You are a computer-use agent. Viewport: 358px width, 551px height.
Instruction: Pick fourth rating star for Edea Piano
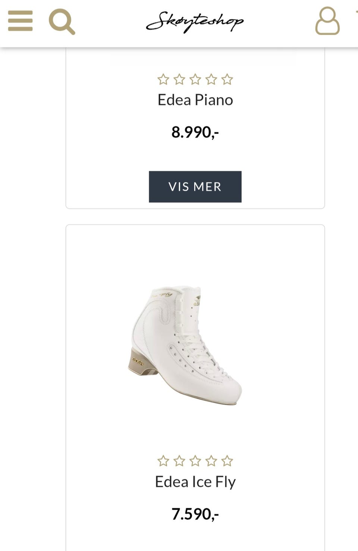coord(211,80)
